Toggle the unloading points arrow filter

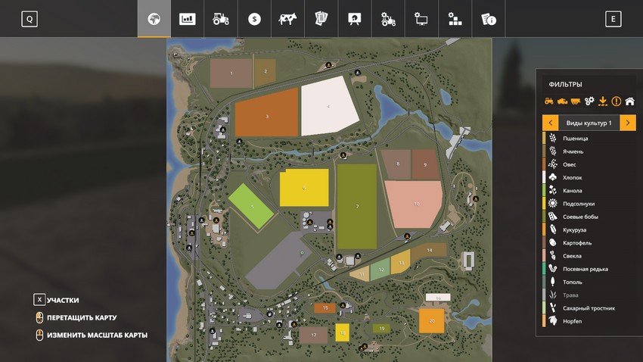tap(603, 101)
